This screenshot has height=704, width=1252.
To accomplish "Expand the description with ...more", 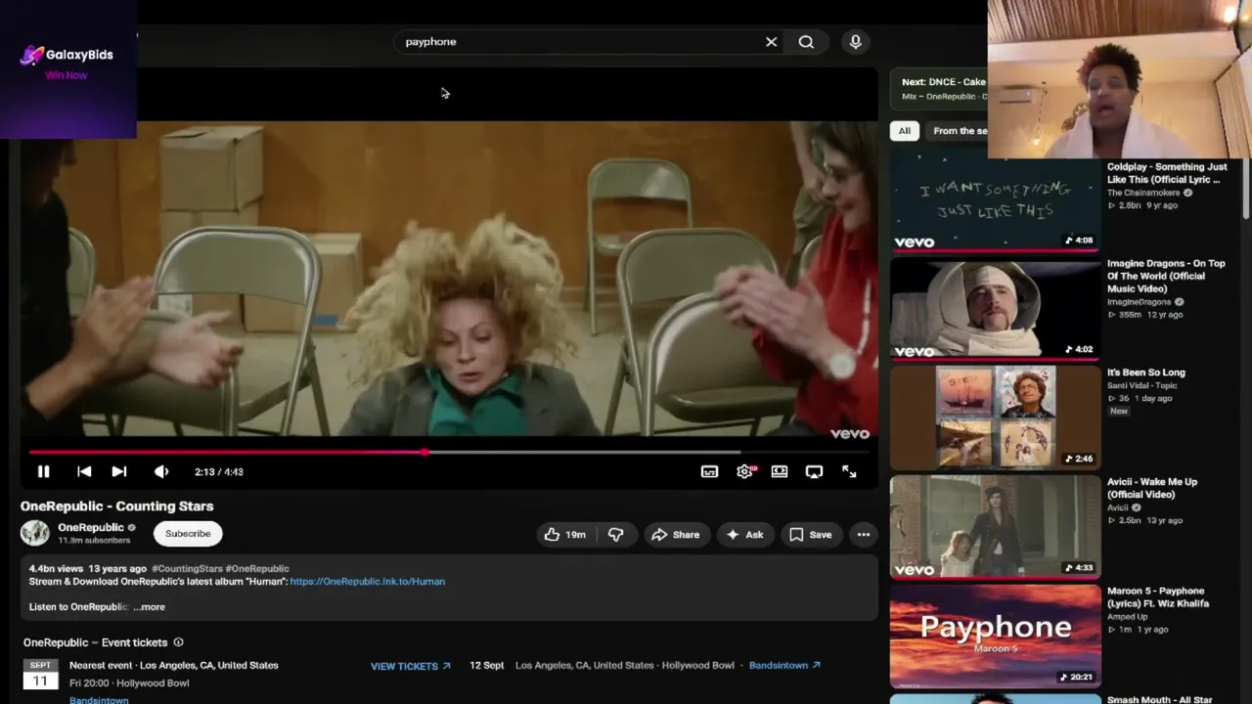I will [150, 606].
